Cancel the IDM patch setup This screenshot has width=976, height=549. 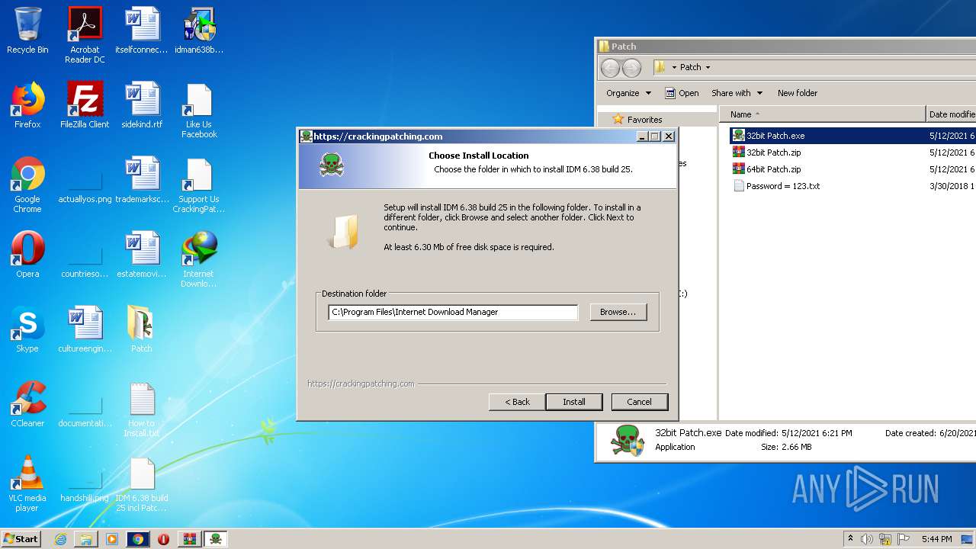click(639, 402)
